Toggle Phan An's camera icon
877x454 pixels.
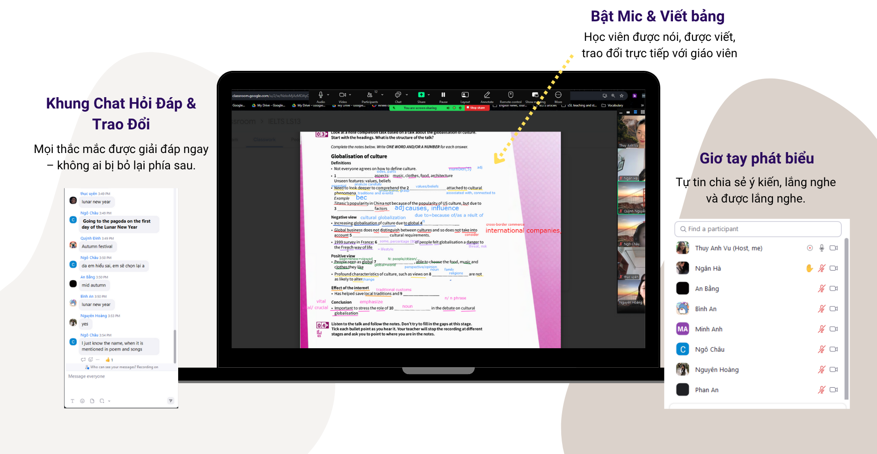coord(834,390)
